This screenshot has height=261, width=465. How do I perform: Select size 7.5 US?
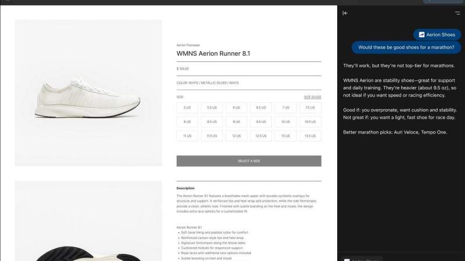pyautogui.click(x=310, y=108)
